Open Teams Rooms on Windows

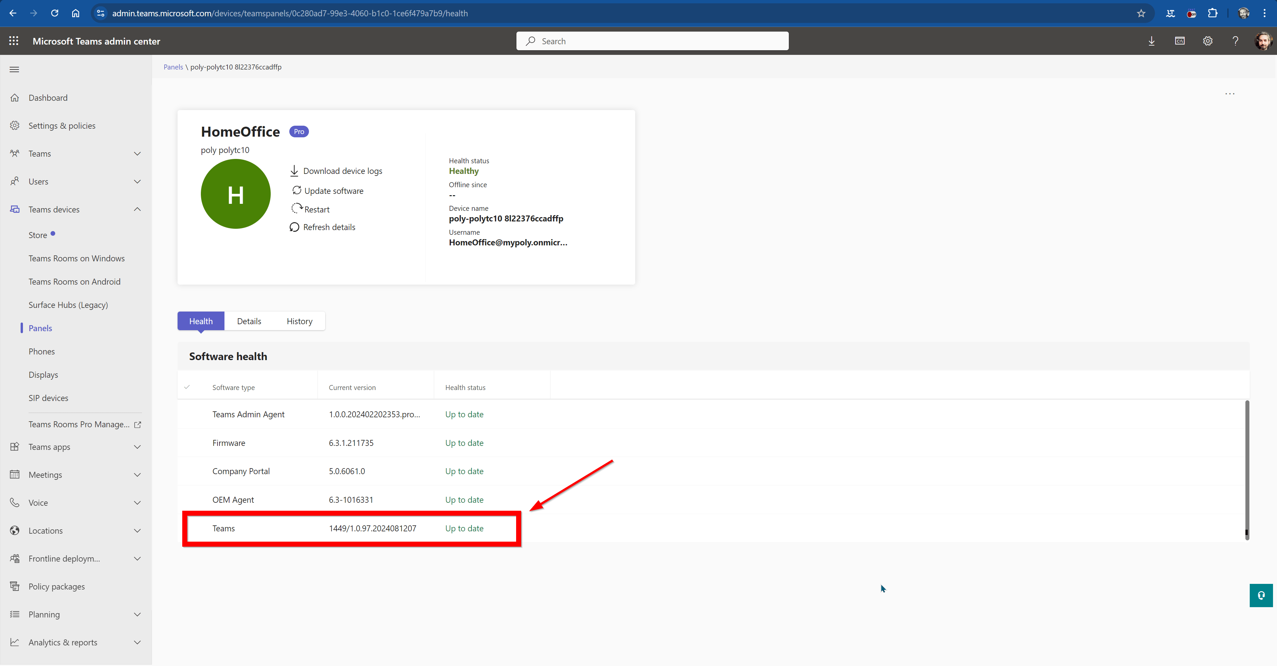click(77, 258)
